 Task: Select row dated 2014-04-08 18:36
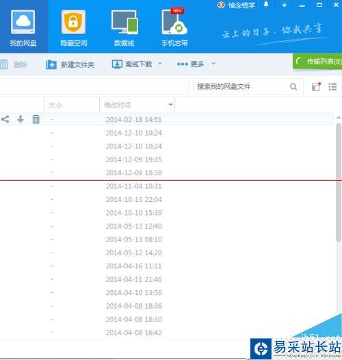pos(167,306)
